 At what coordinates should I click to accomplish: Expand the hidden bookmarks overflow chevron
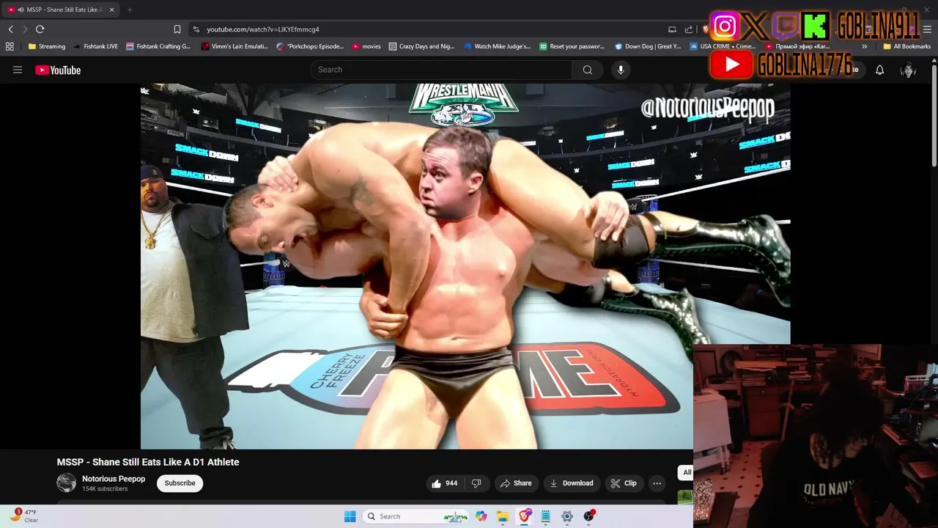coord(864,46)
